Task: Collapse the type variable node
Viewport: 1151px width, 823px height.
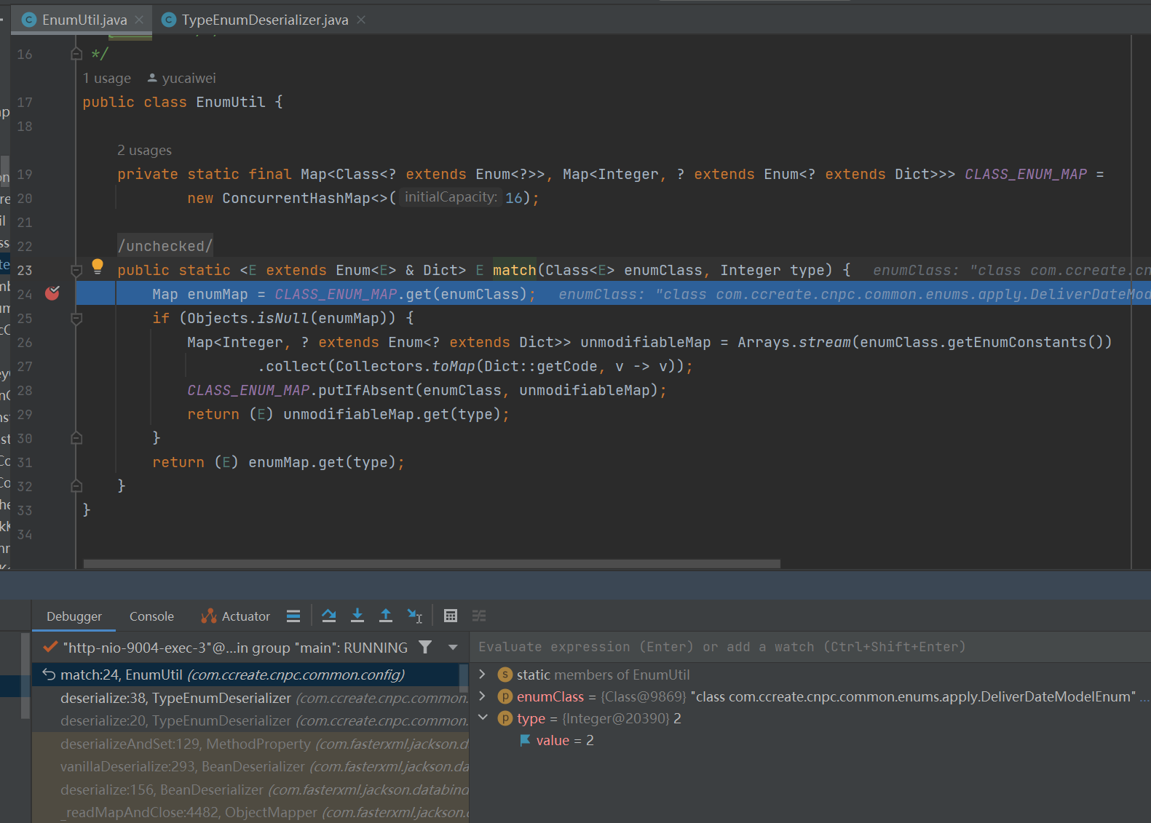Action: tap(482, 718)
